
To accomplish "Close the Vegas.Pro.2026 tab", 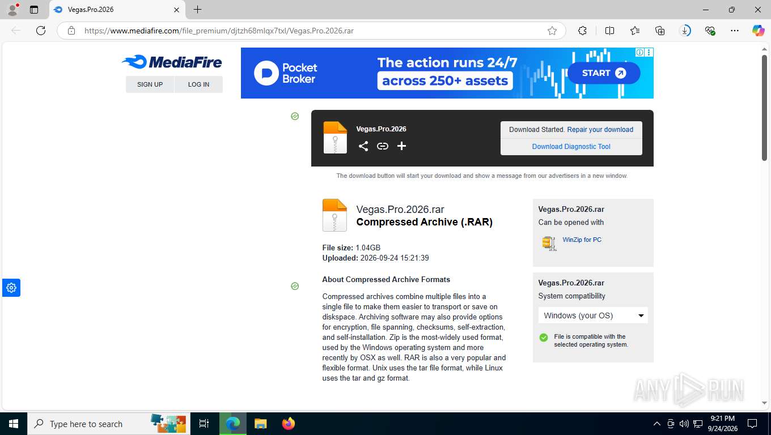I will pyautogui.click(x=176, y=10).
